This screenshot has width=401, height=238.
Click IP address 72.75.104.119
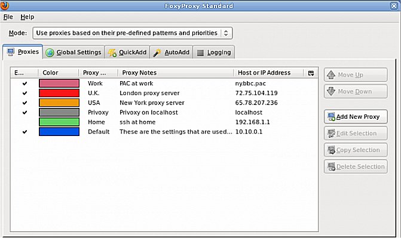256,93
